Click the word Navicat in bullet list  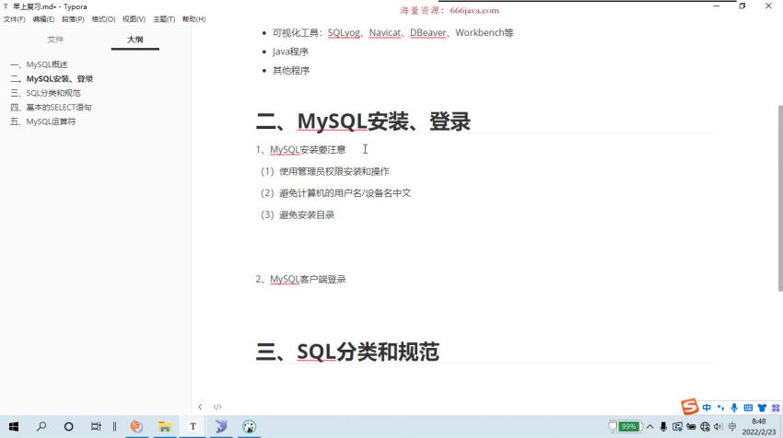384,32
